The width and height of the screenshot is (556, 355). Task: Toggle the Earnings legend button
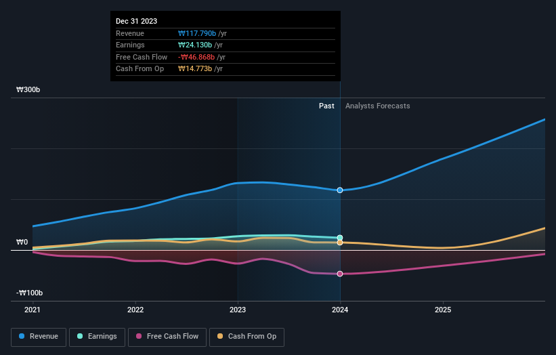pyautogui.click(x=97, y=337)
